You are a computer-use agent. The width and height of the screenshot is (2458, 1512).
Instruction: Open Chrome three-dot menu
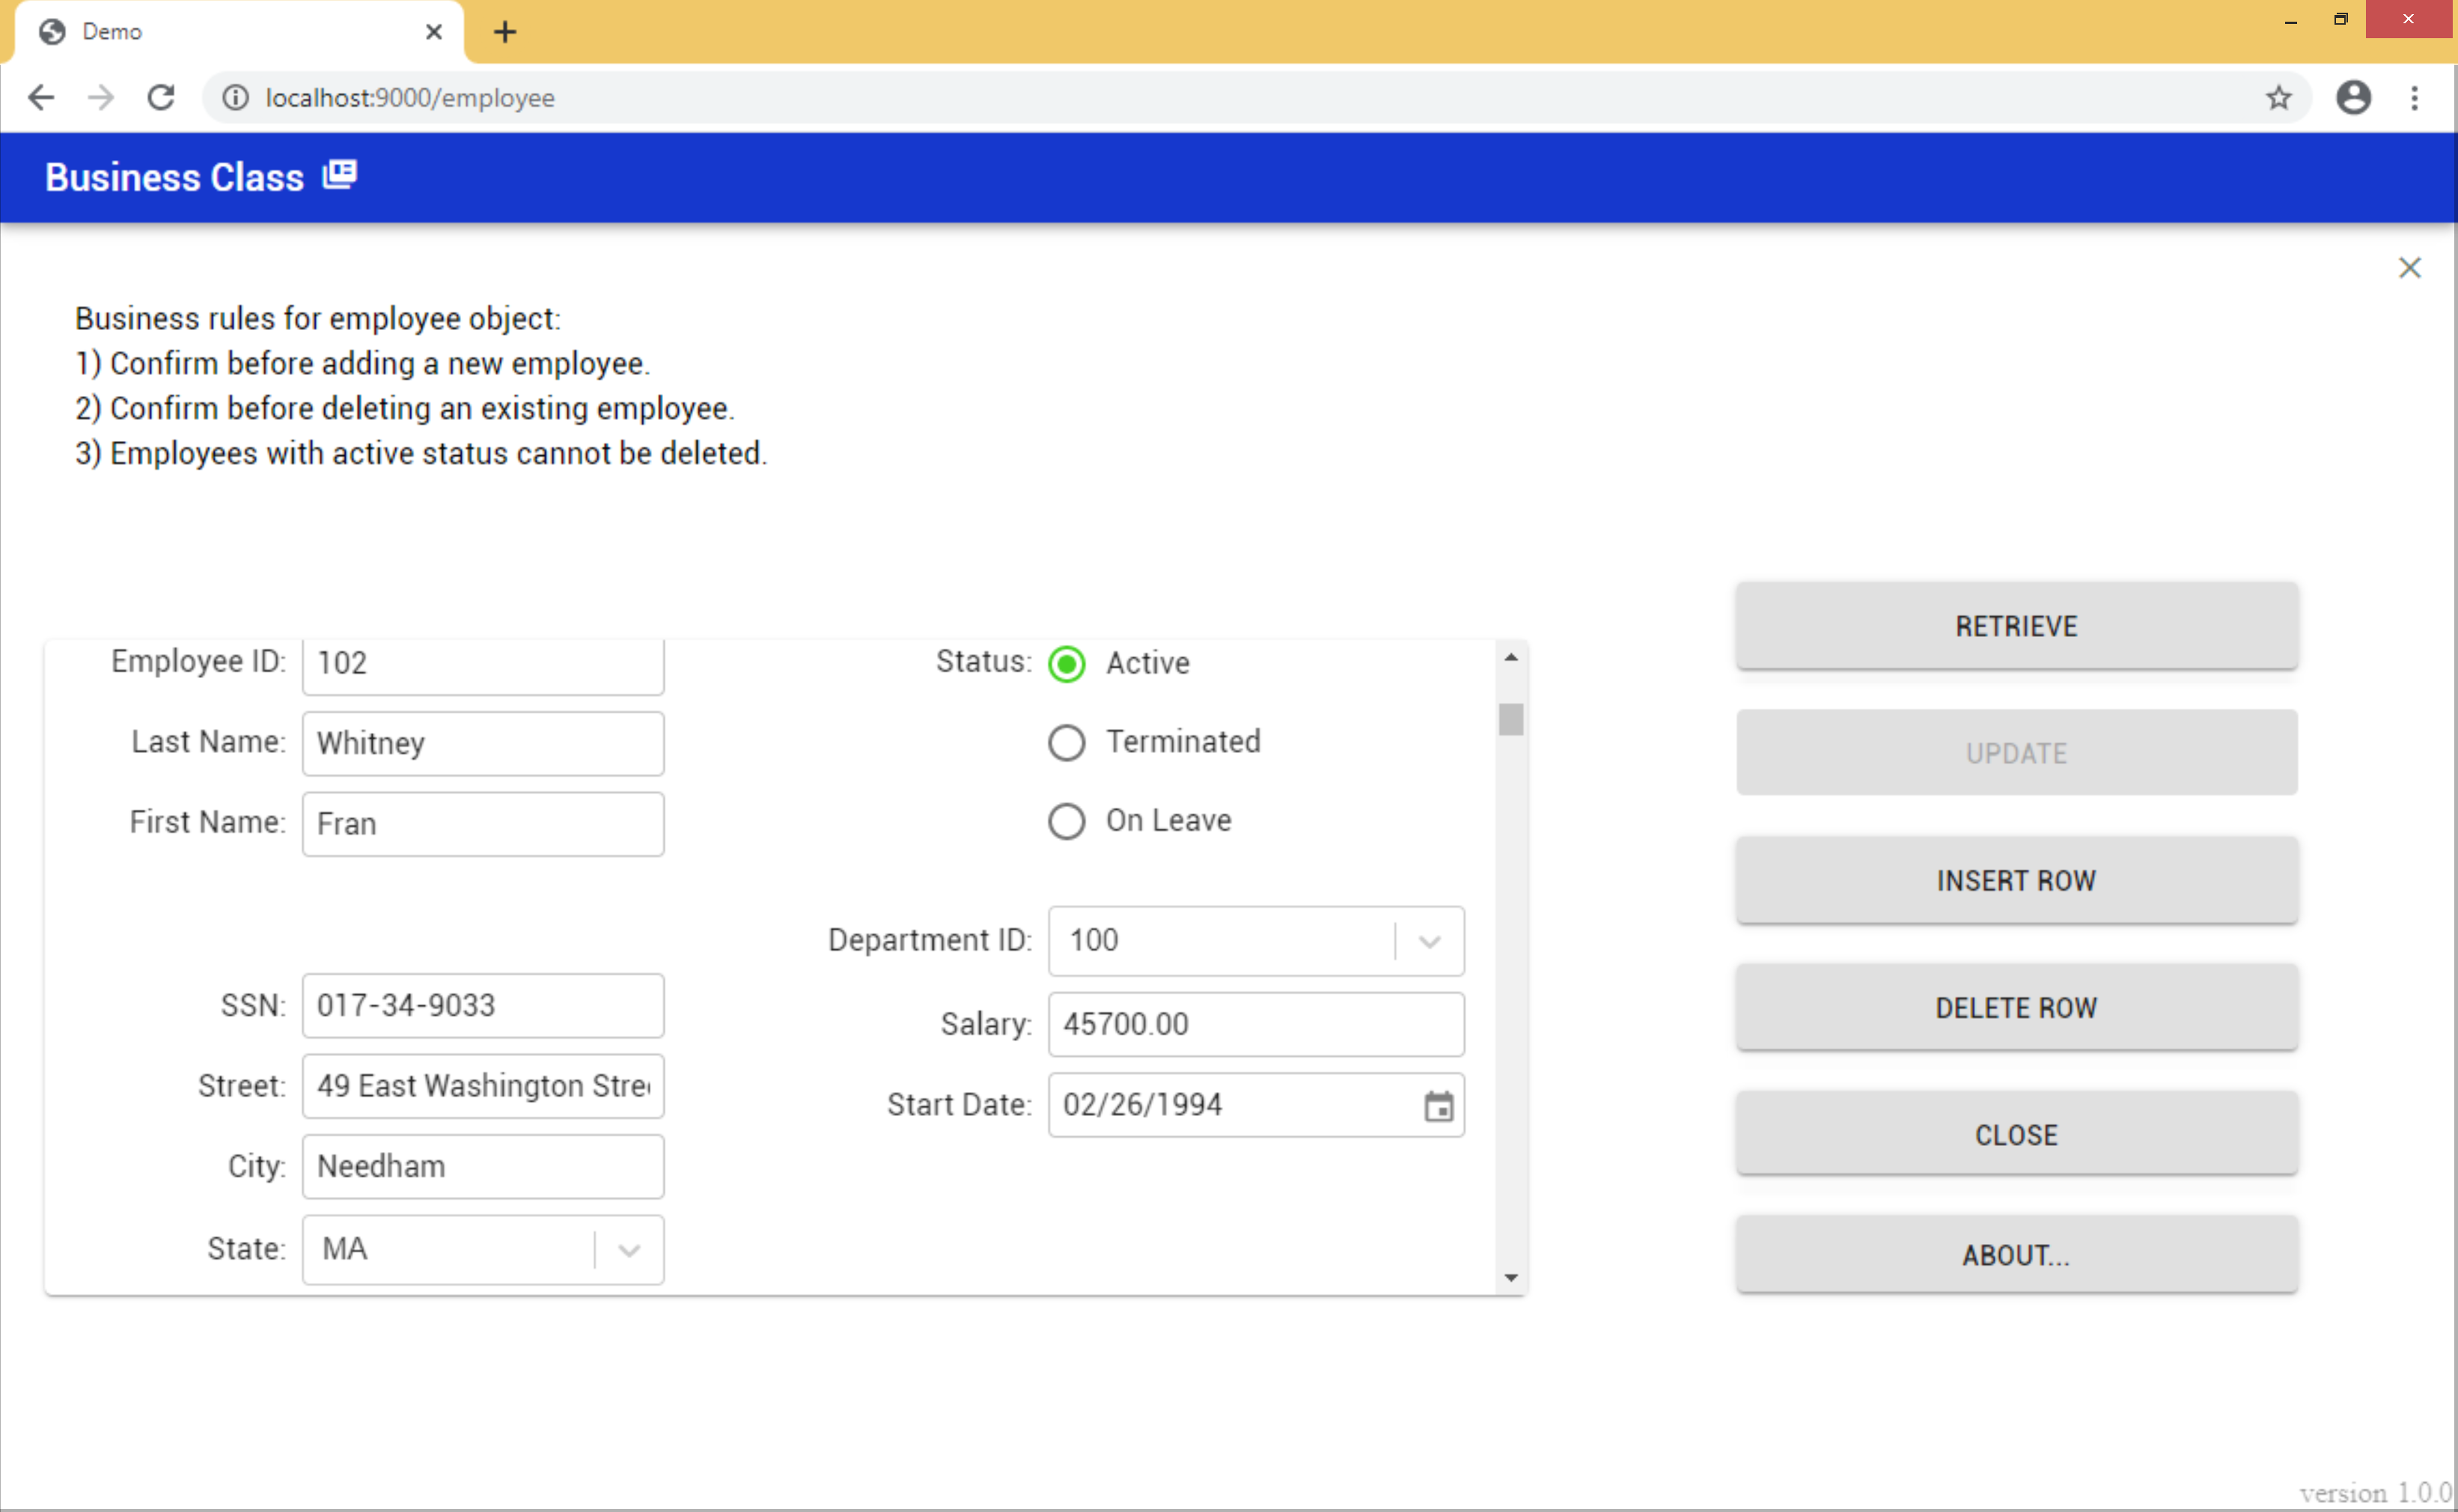coord(2414,98)
